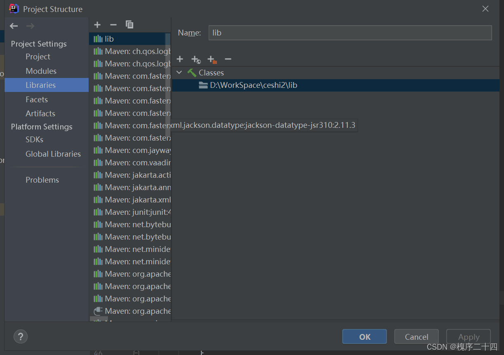Open the Facets settings page

pos(37,99)
